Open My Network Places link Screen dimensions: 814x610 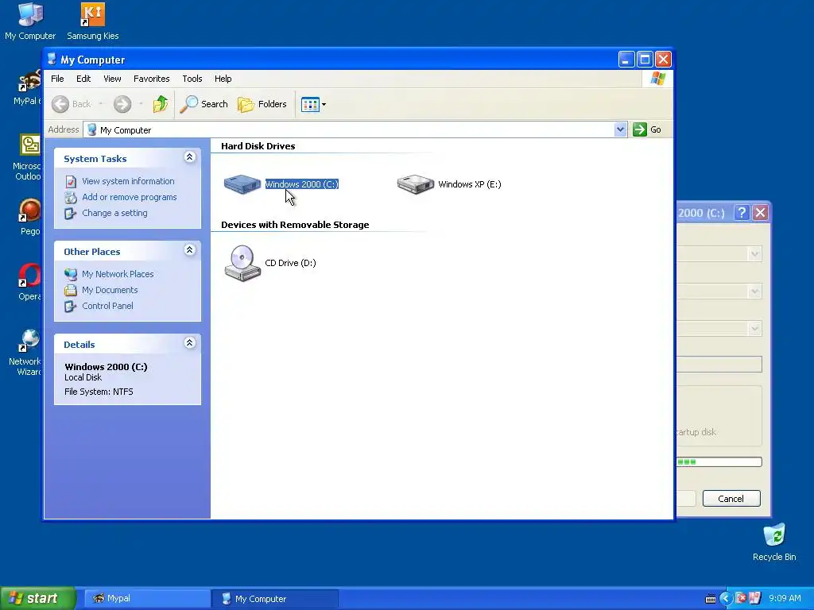point(118,274)
